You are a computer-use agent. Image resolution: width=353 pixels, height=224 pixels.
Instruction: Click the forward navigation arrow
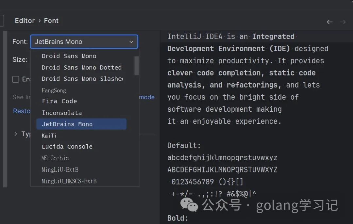pyautogui.click(x=343, y=22)
